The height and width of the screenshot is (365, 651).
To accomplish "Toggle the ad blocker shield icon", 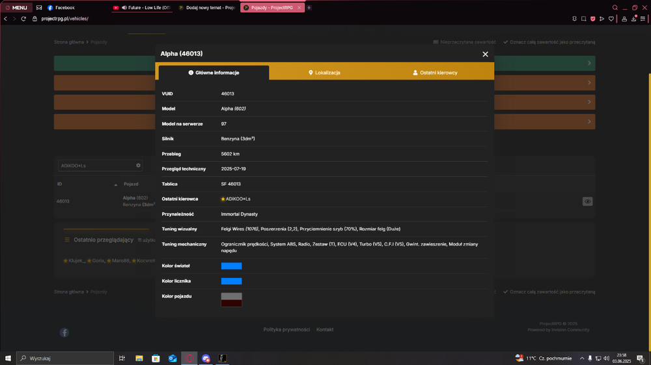I will (x=593, y=19).
